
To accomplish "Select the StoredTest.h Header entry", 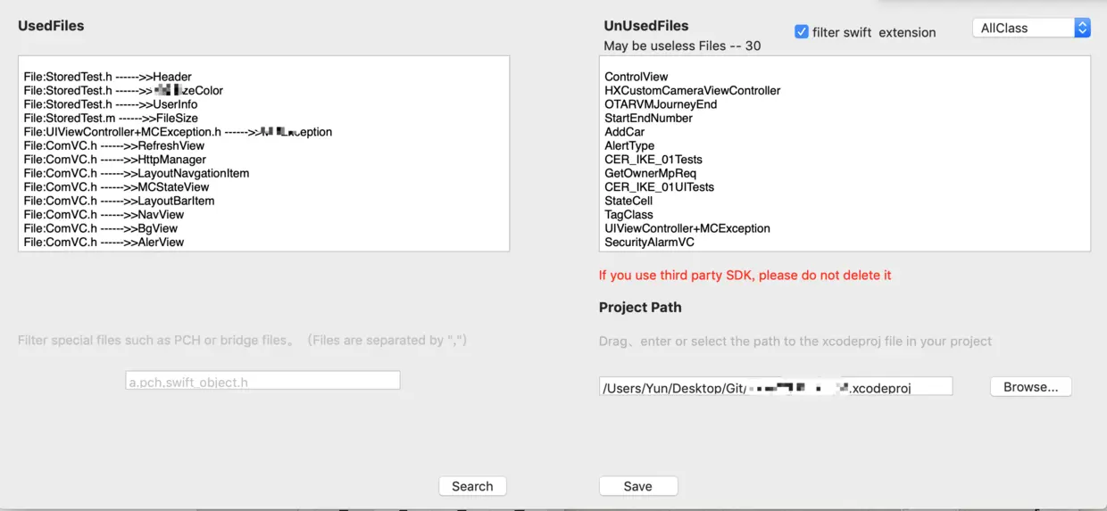I will click(x=108, y=77).
